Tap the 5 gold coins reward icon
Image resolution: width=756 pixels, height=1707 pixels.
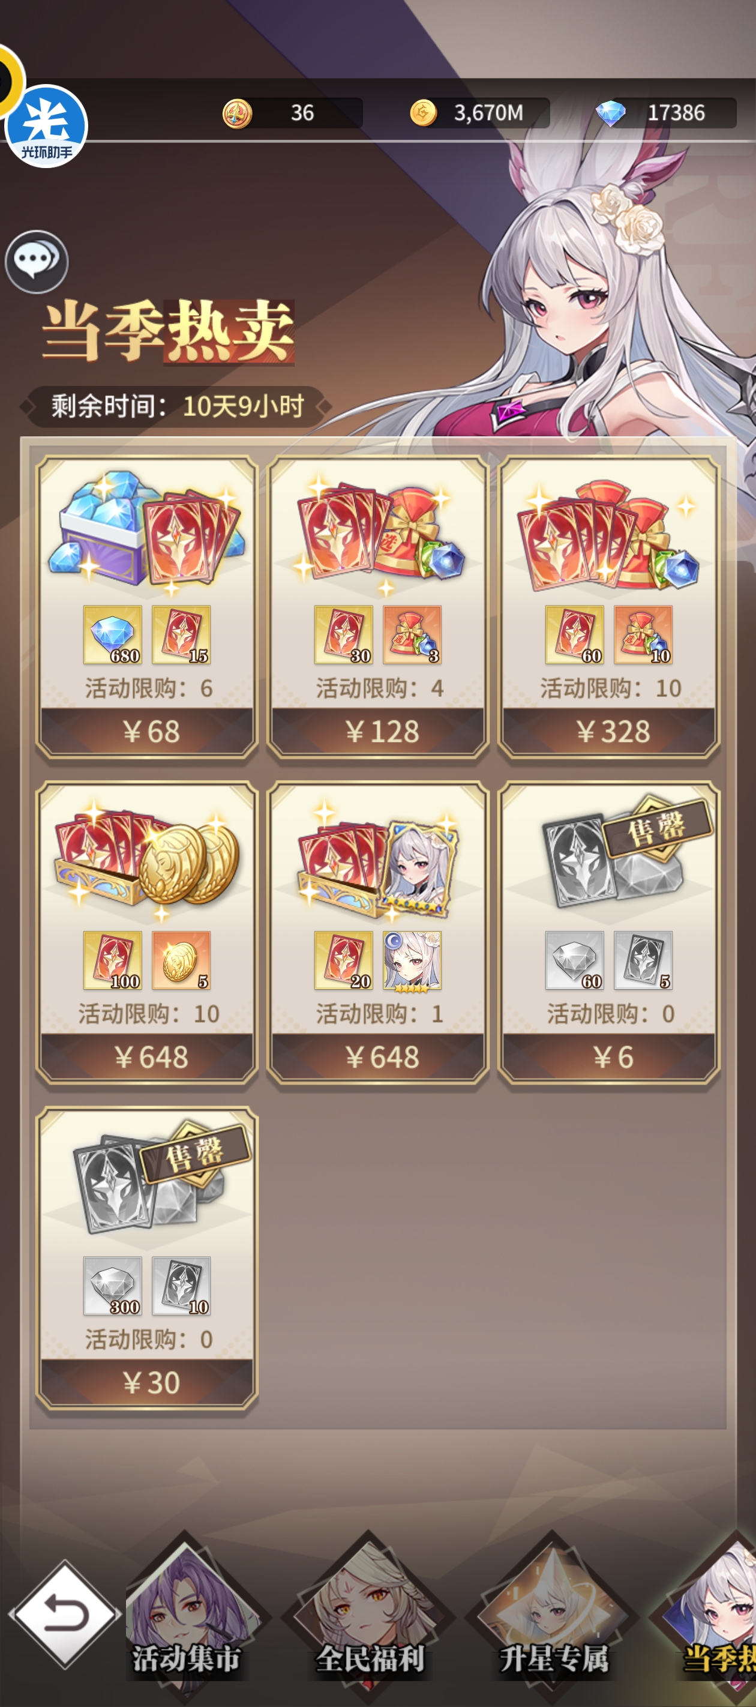[x=182, y=960]
